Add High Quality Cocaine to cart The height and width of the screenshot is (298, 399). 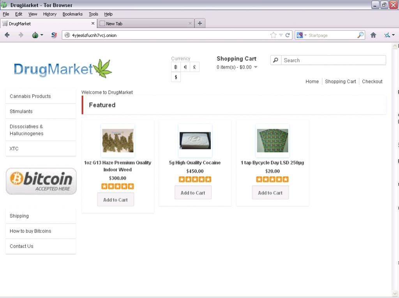point(193,193)
